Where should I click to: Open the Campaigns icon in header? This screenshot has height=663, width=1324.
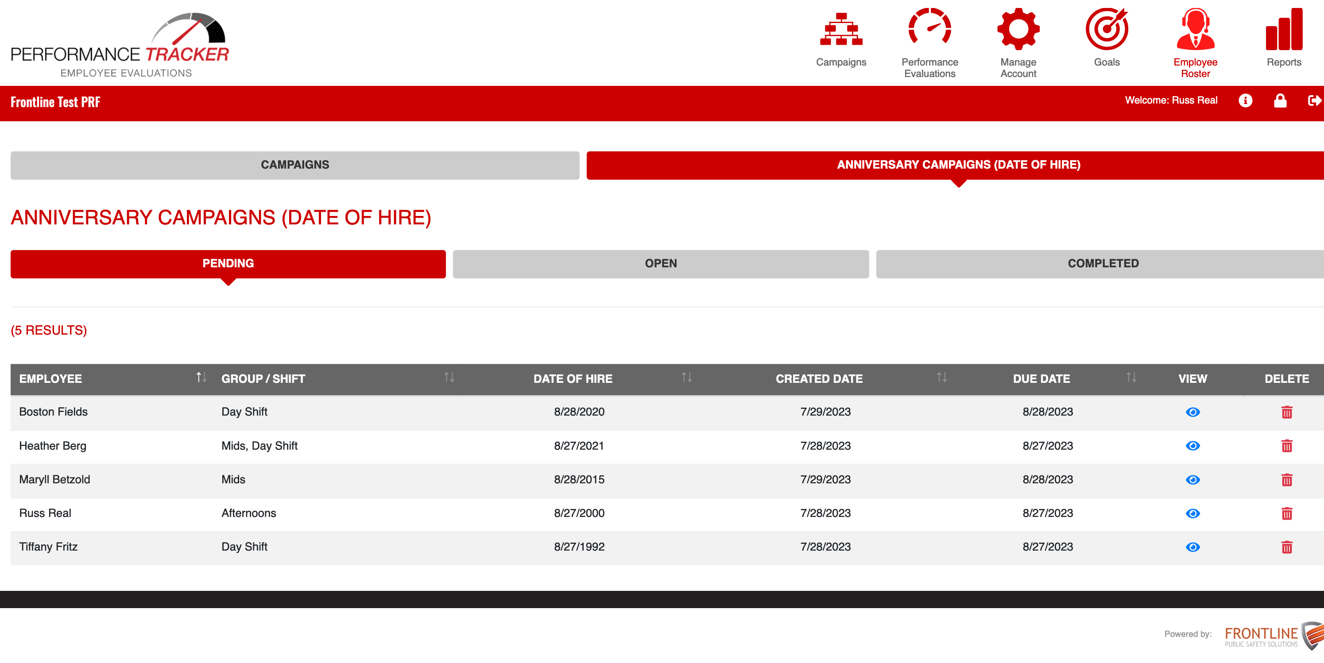pyautogui.click(x=841, y=31)
